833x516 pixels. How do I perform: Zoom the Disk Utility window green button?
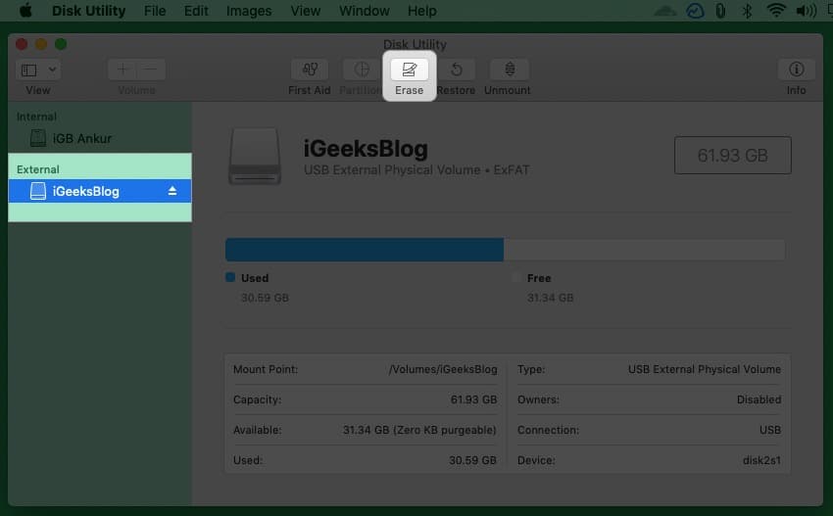coord(61,44)
